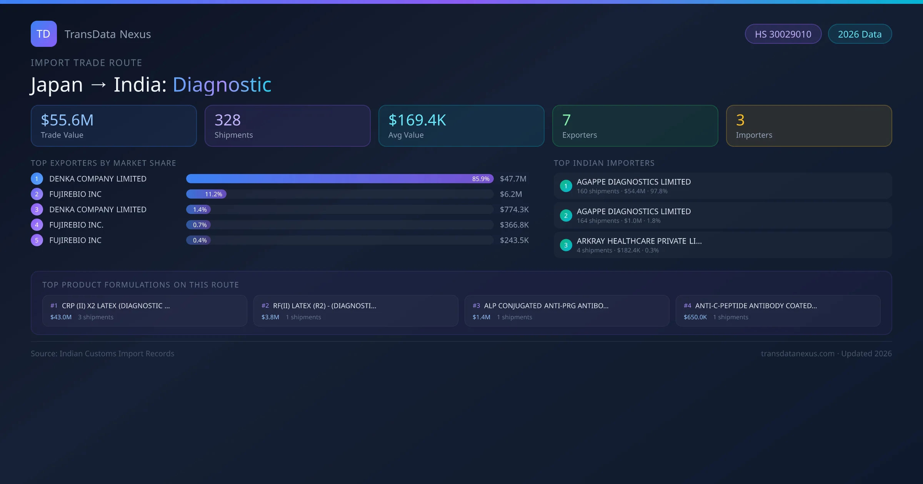The image size is (923, 484).
Task: Click rank 1 badge for Denka exporter
Action: tap(37, 179)
